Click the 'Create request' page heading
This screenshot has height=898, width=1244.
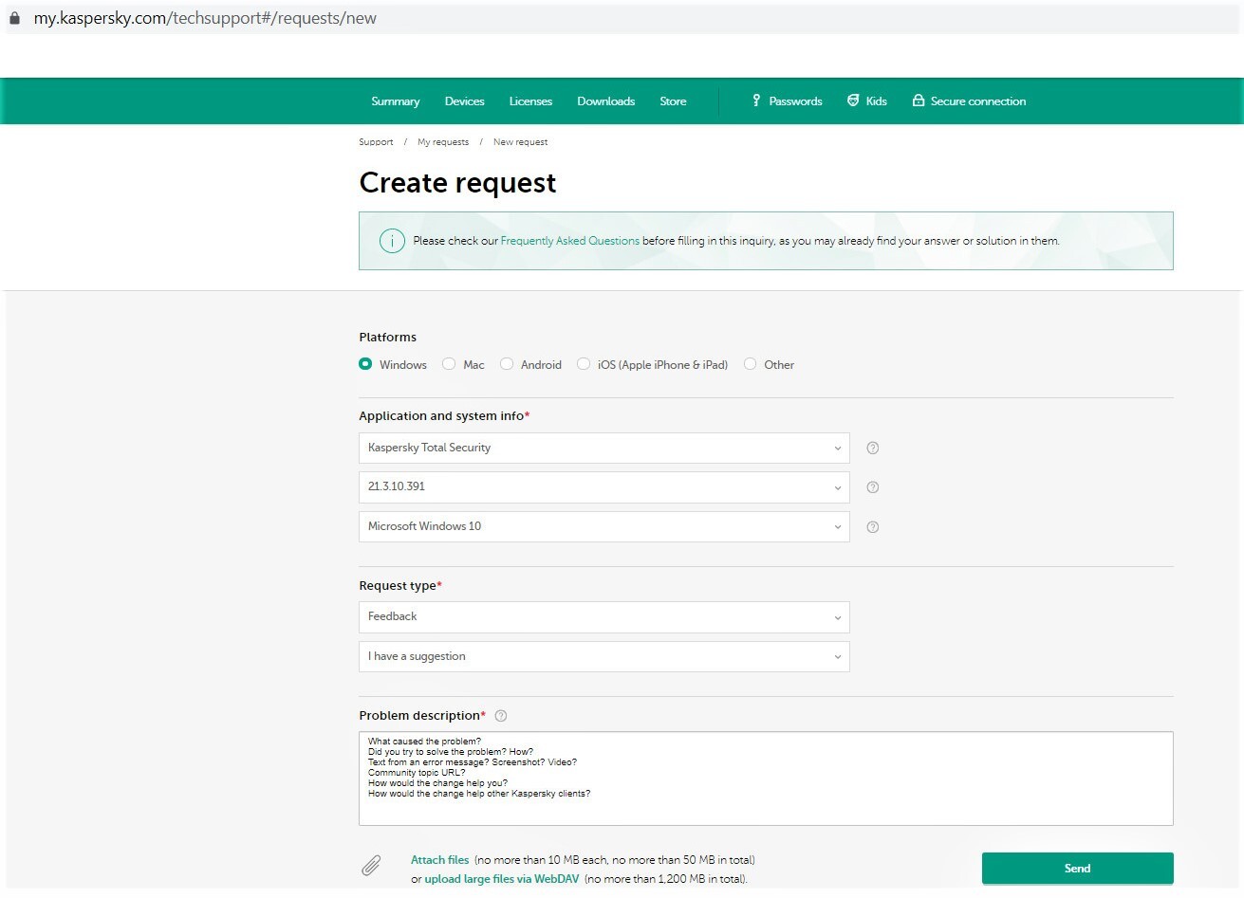click(x=457, y=183)
